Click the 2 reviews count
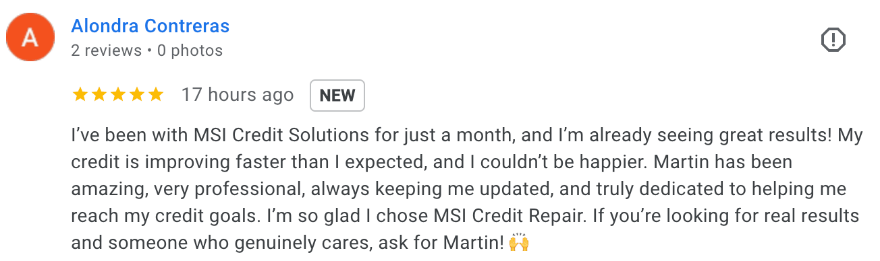 [x=106, y=50]
